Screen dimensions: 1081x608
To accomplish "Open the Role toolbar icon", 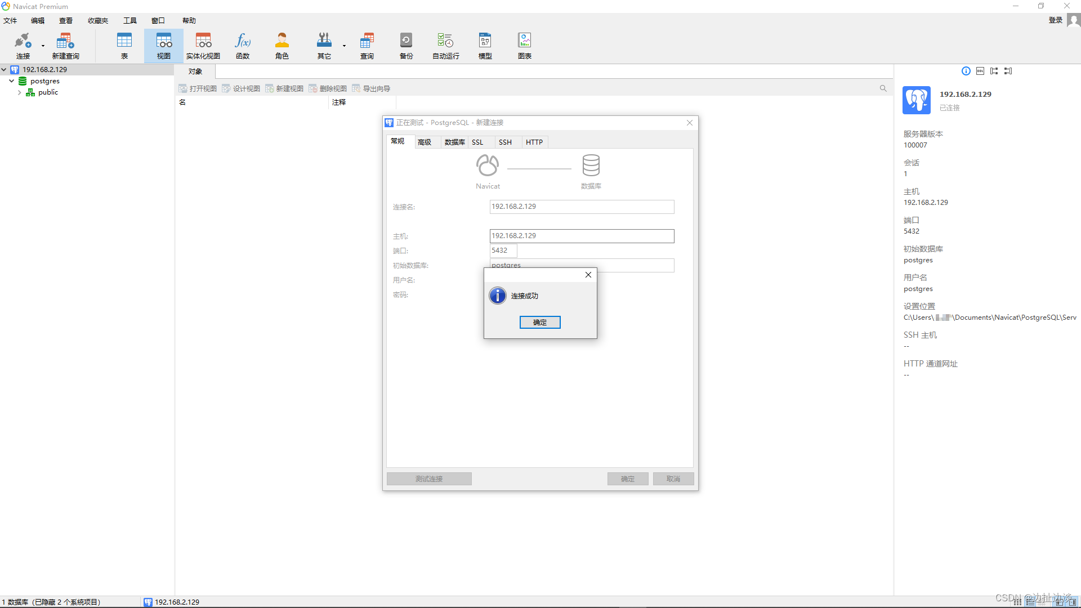I will [x=282, y=45].
